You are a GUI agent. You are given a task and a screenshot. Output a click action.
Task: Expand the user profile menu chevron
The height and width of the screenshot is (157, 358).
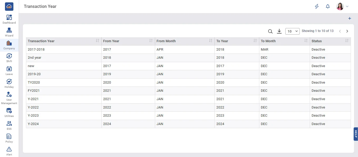[x=347, y=7]
